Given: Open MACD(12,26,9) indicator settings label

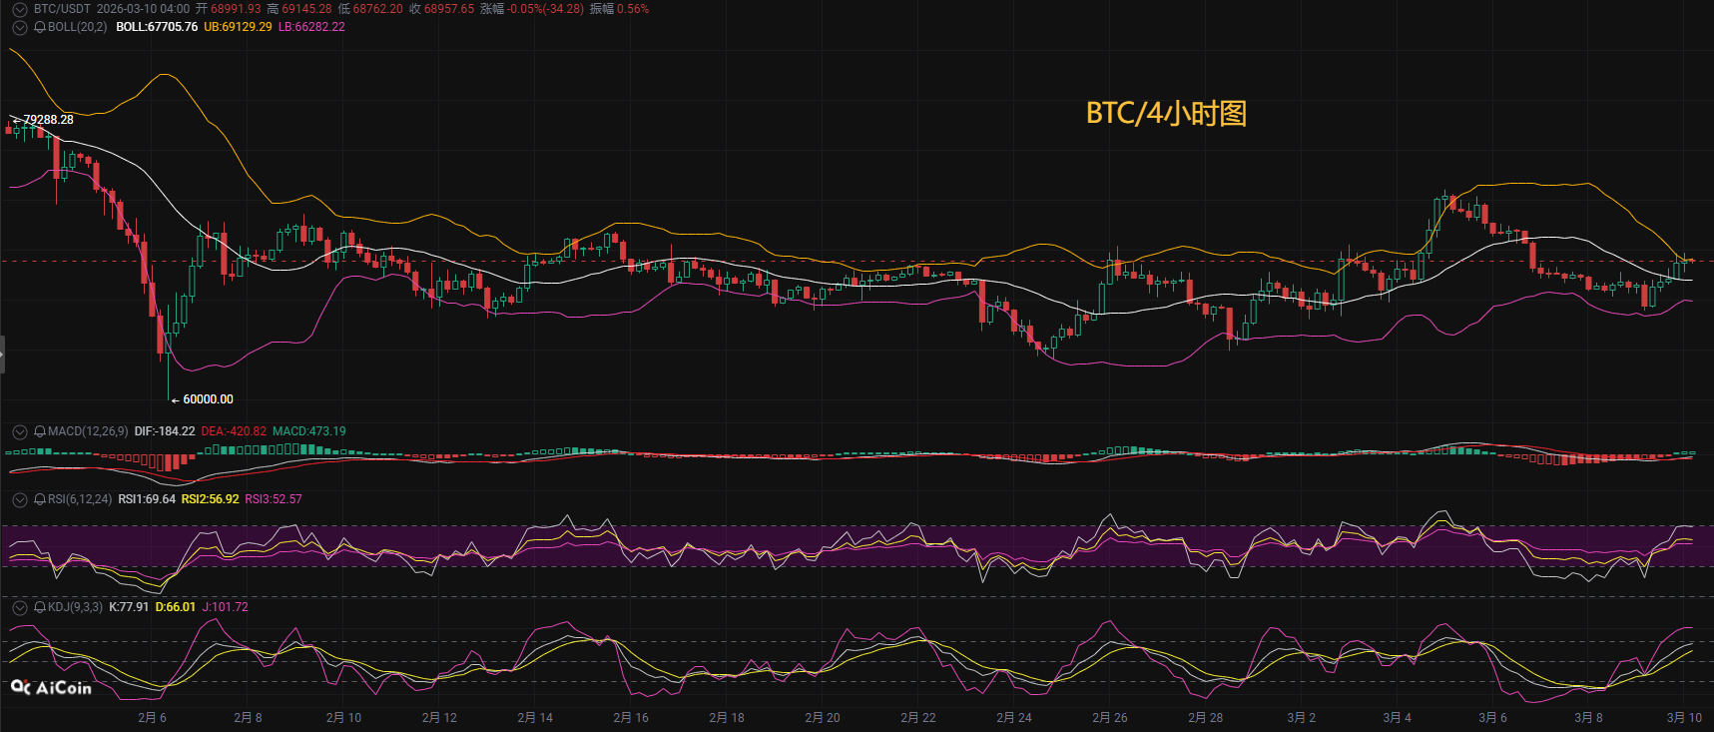Looking at the screenshot, I should (x=88, y=431).
